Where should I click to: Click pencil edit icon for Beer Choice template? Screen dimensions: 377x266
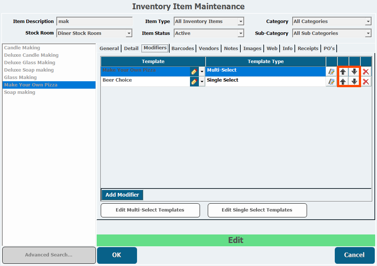point(194,82)
